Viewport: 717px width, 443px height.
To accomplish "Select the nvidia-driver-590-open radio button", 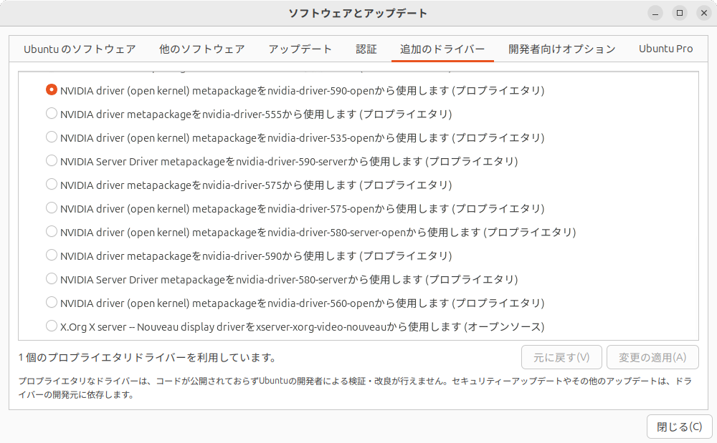I will (52, 90).
